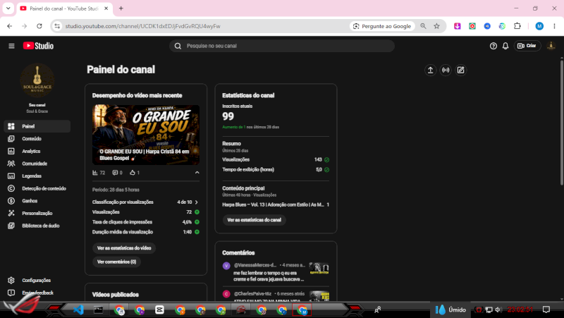Click the Criar button
The image size is (564, 318).
pyautogui.click(x=527, y=46)
